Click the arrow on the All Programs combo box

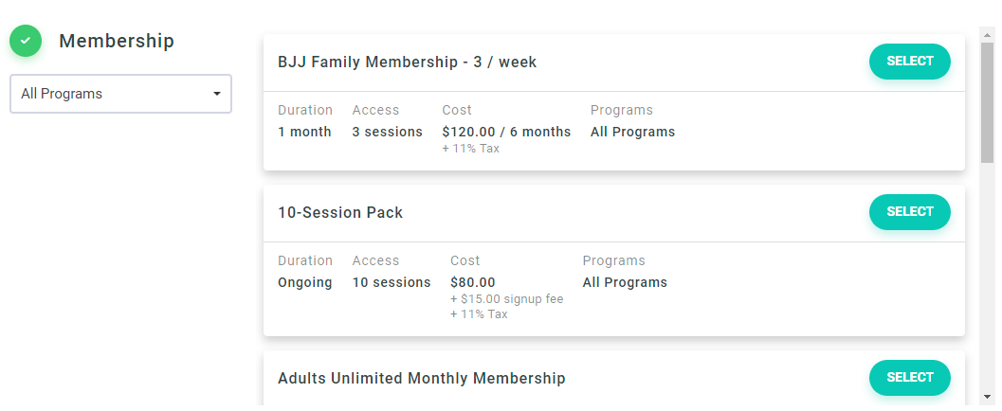tap(217, 94)
